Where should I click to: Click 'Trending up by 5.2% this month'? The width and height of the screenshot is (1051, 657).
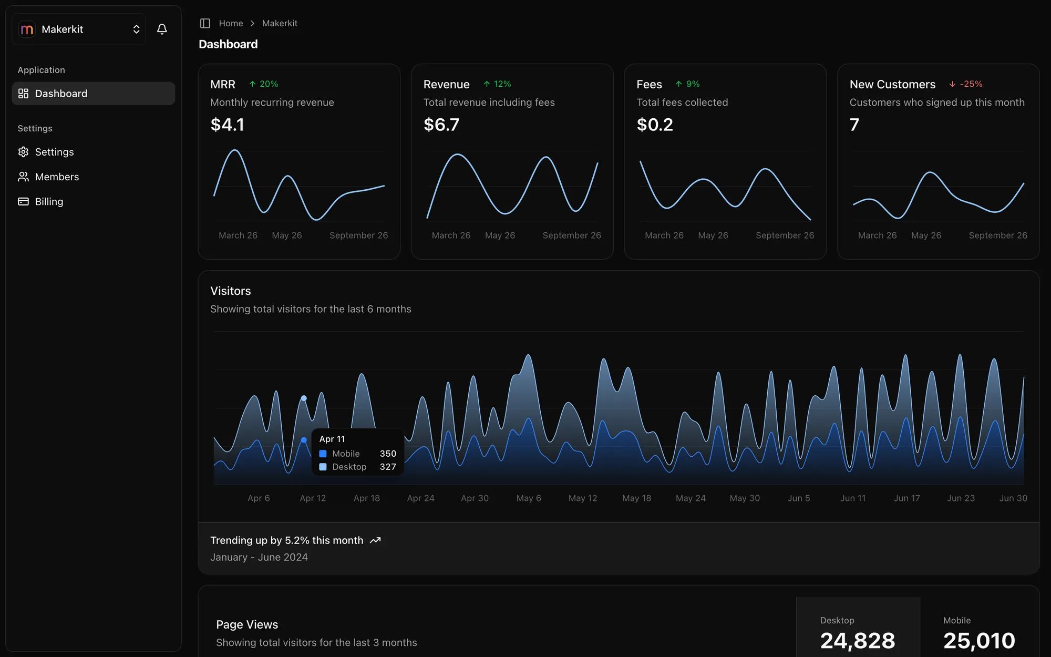[x=287, y=540]
